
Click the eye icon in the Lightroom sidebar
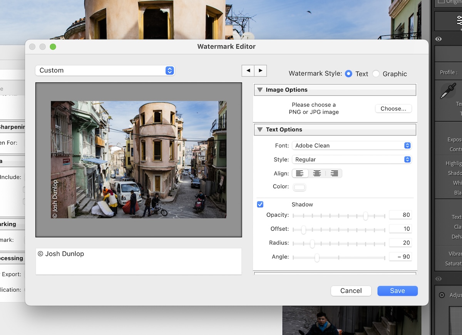438,39
